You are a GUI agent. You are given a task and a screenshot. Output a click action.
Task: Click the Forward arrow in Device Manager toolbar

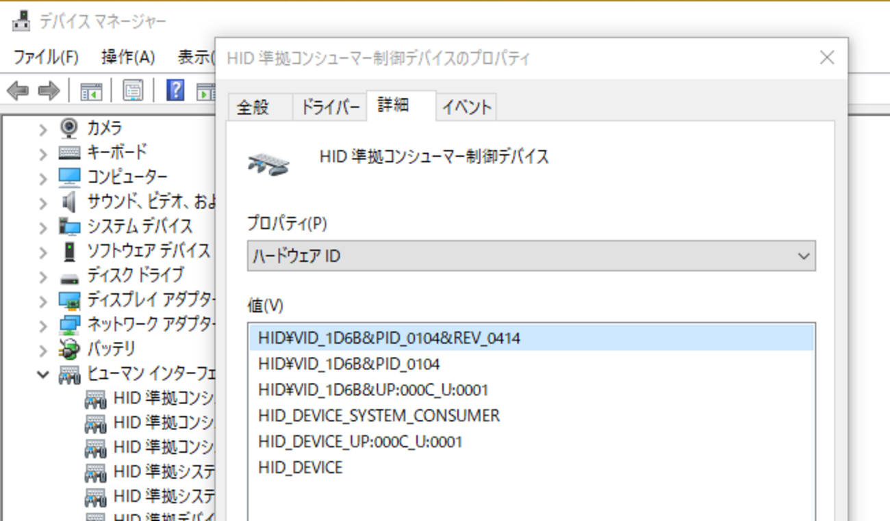[49, 90]
